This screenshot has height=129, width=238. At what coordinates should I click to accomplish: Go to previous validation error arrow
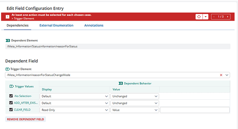214,17
